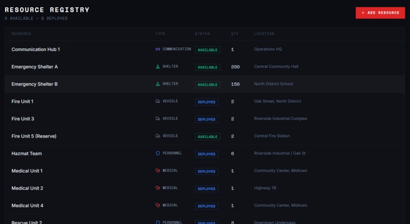Viewport: 410px width, 224px height.
Task: Click the medical icon in Medical Unit 2 row
Action: (x=158, y=188)
